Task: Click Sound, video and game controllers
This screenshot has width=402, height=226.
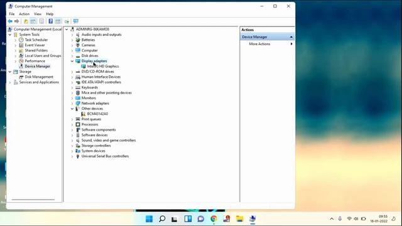Action: pos(109,141)
